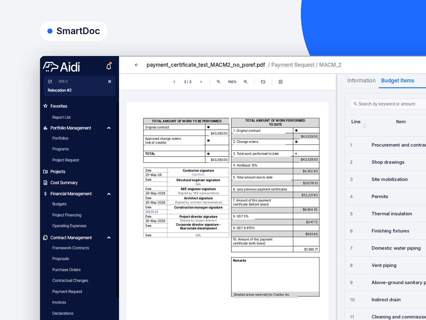The height and width of the screenshot is (320, 426).
Task: Go back using the header arrow
Action: pos(137,65)
